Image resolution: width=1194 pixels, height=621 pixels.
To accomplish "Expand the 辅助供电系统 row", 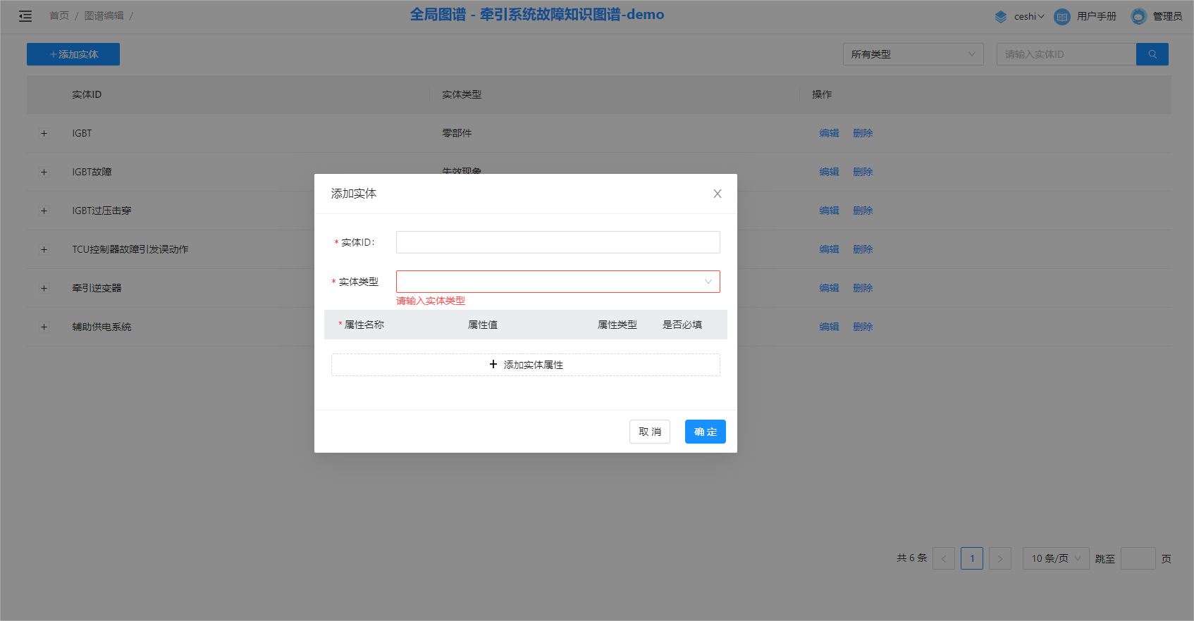I will 44,327.
